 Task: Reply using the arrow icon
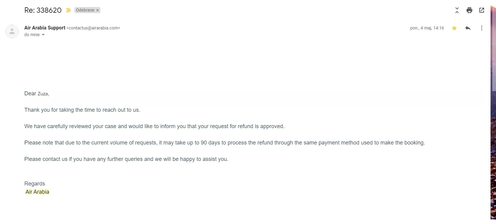pyautogui.click(x=468, y=28)
